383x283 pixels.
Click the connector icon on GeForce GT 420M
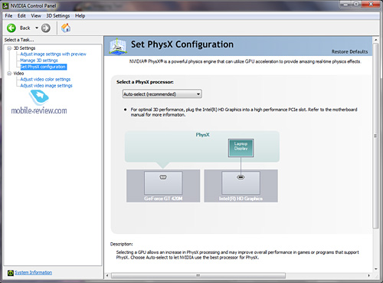pyautogui.click(x=163, y=177)
